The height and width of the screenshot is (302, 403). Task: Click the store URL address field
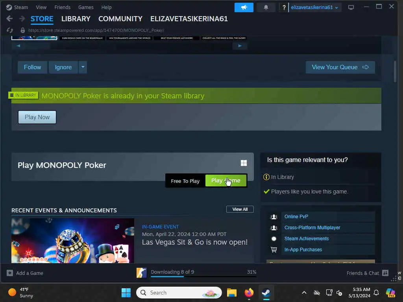pyautogui.click(x=96, y=30)
